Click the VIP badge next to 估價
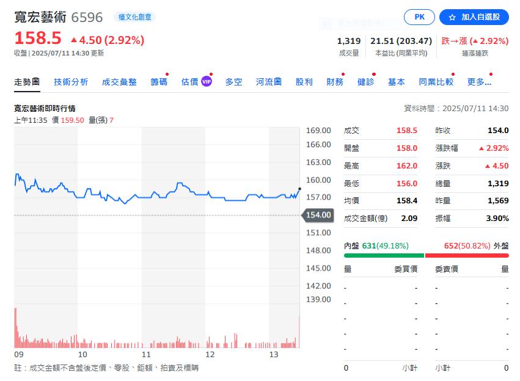520x381 pixels. (x=207, y=81)
